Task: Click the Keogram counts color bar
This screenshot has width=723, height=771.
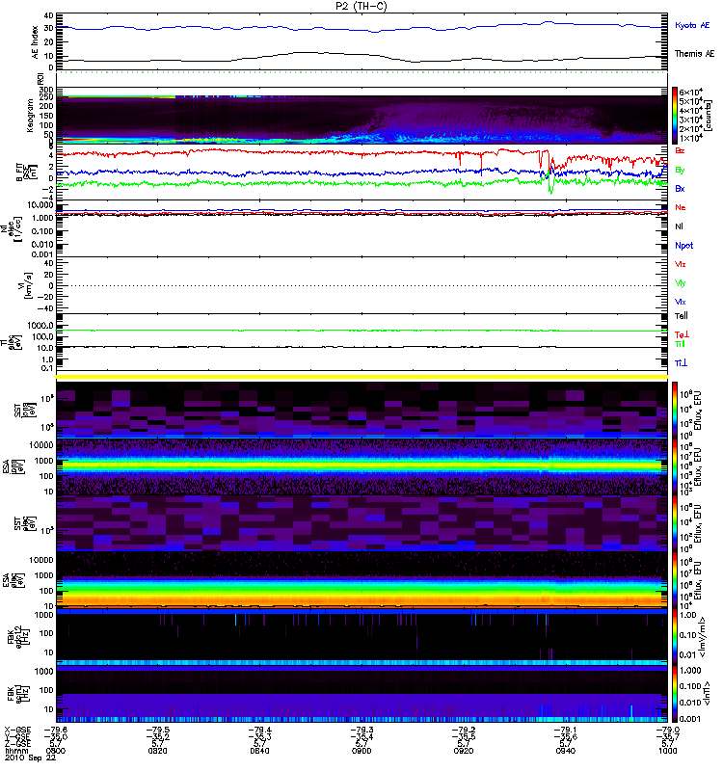Action: pyautogui.click(x=675, y=116)
